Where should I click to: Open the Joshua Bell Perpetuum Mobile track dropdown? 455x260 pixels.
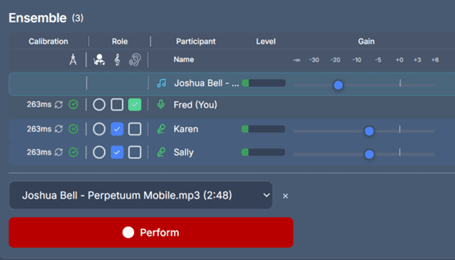coord(140,196)
